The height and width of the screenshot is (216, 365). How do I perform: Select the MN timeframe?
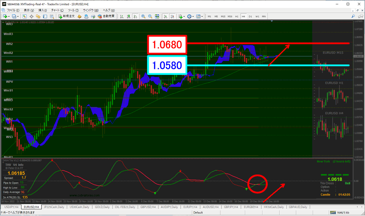tap(264, 17)
